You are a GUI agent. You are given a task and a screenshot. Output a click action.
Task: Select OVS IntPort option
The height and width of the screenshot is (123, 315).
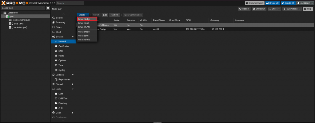click(x=87, y=40)
